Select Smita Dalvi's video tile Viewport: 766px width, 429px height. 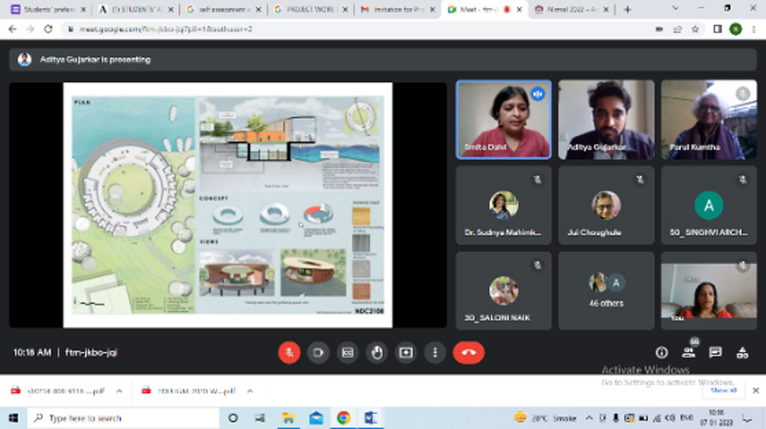[503, 120]
